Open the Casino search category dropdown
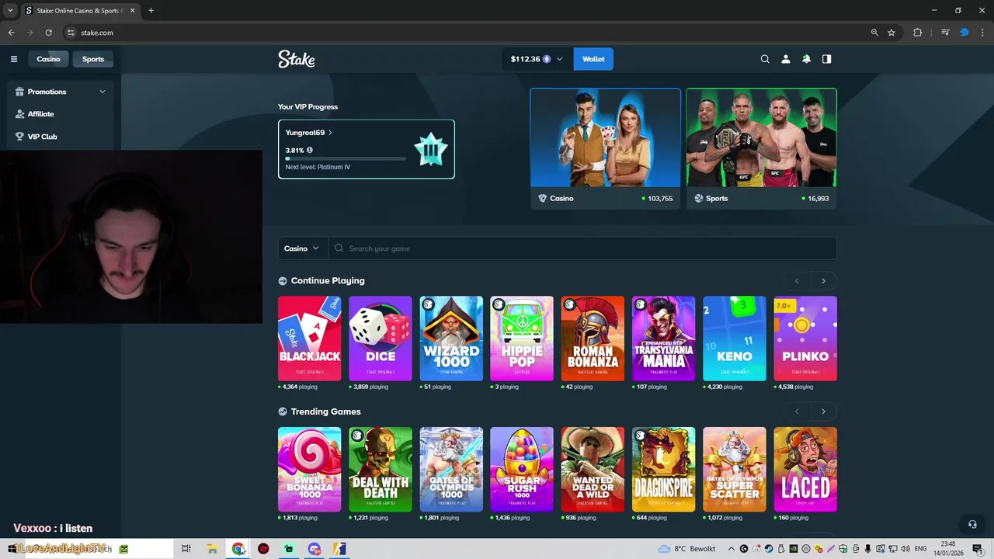The image size is (994, 559). (302, 248)
